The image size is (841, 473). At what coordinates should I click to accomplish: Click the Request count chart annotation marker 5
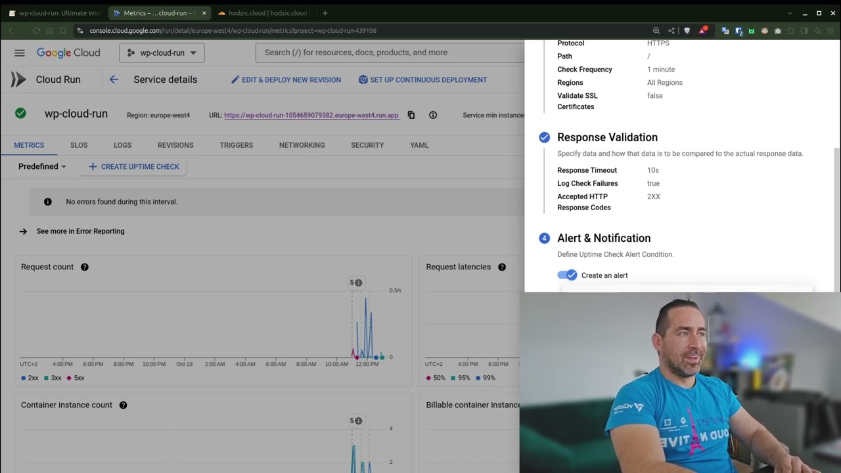pyautogui.click(x=355, y=282)
